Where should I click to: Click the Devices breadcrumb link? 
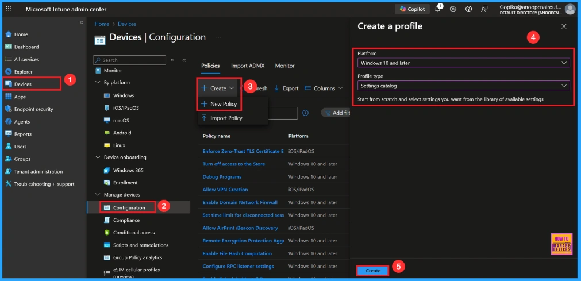pos(127,24)
